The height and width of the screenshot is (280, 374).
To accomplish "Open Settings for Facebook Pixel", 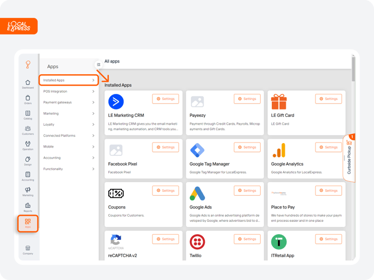I will pyautogui.click(x=166, y=148).
